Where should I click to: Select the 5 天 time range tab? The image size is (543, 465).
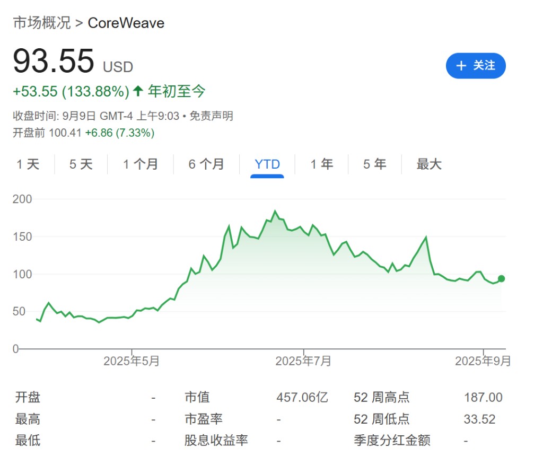point(81,164)
